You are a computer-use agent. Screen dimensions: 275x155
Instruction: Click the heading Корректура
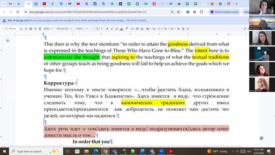click(59, 83)
